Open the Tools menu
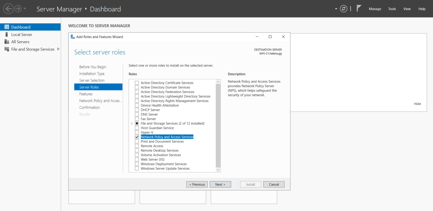Screen dimensions: 433x211 (x=392, y=9)
